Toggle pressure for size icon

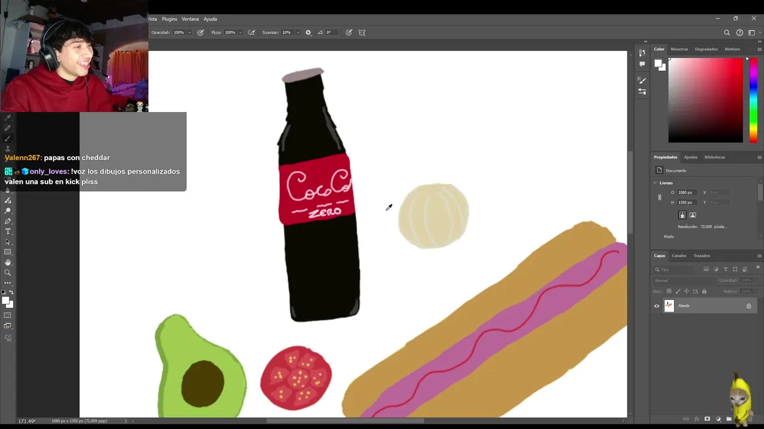pyautogui.click(x=349, y=33)
